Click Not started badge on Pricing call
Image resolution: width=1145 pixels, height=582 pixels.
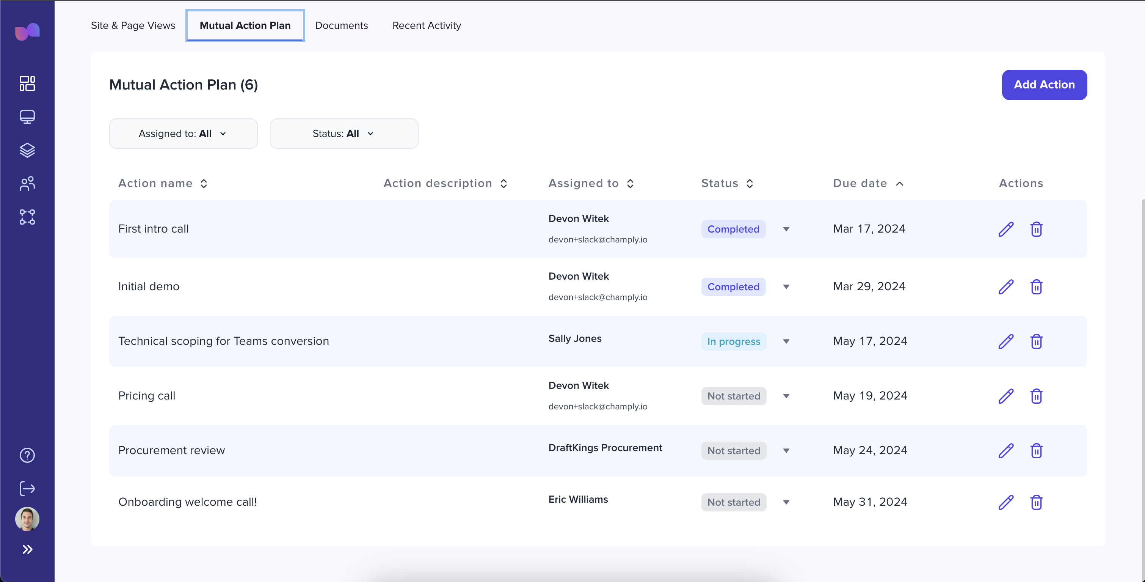point(734,396)
